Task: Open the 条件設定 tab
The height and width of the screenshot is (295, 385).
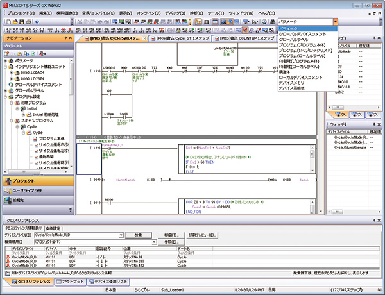Action: [53, 228]
